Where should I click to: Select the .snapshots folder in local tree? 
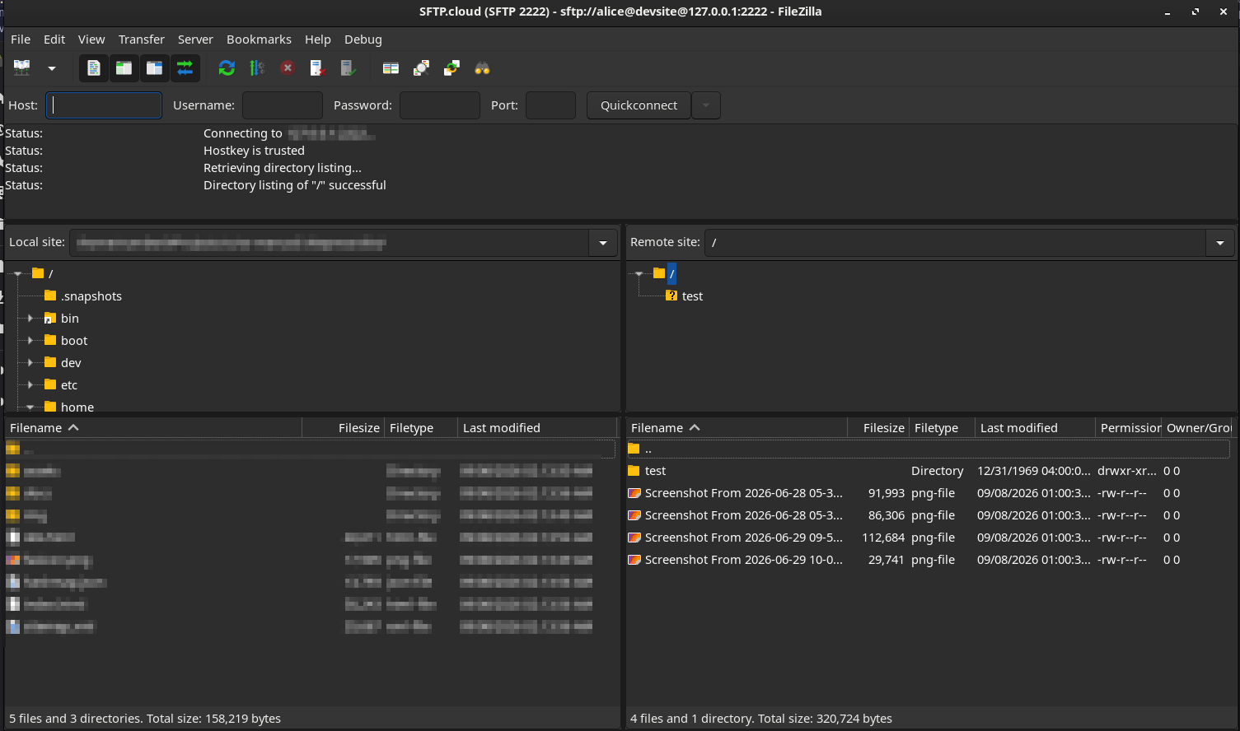click(91, 296)
